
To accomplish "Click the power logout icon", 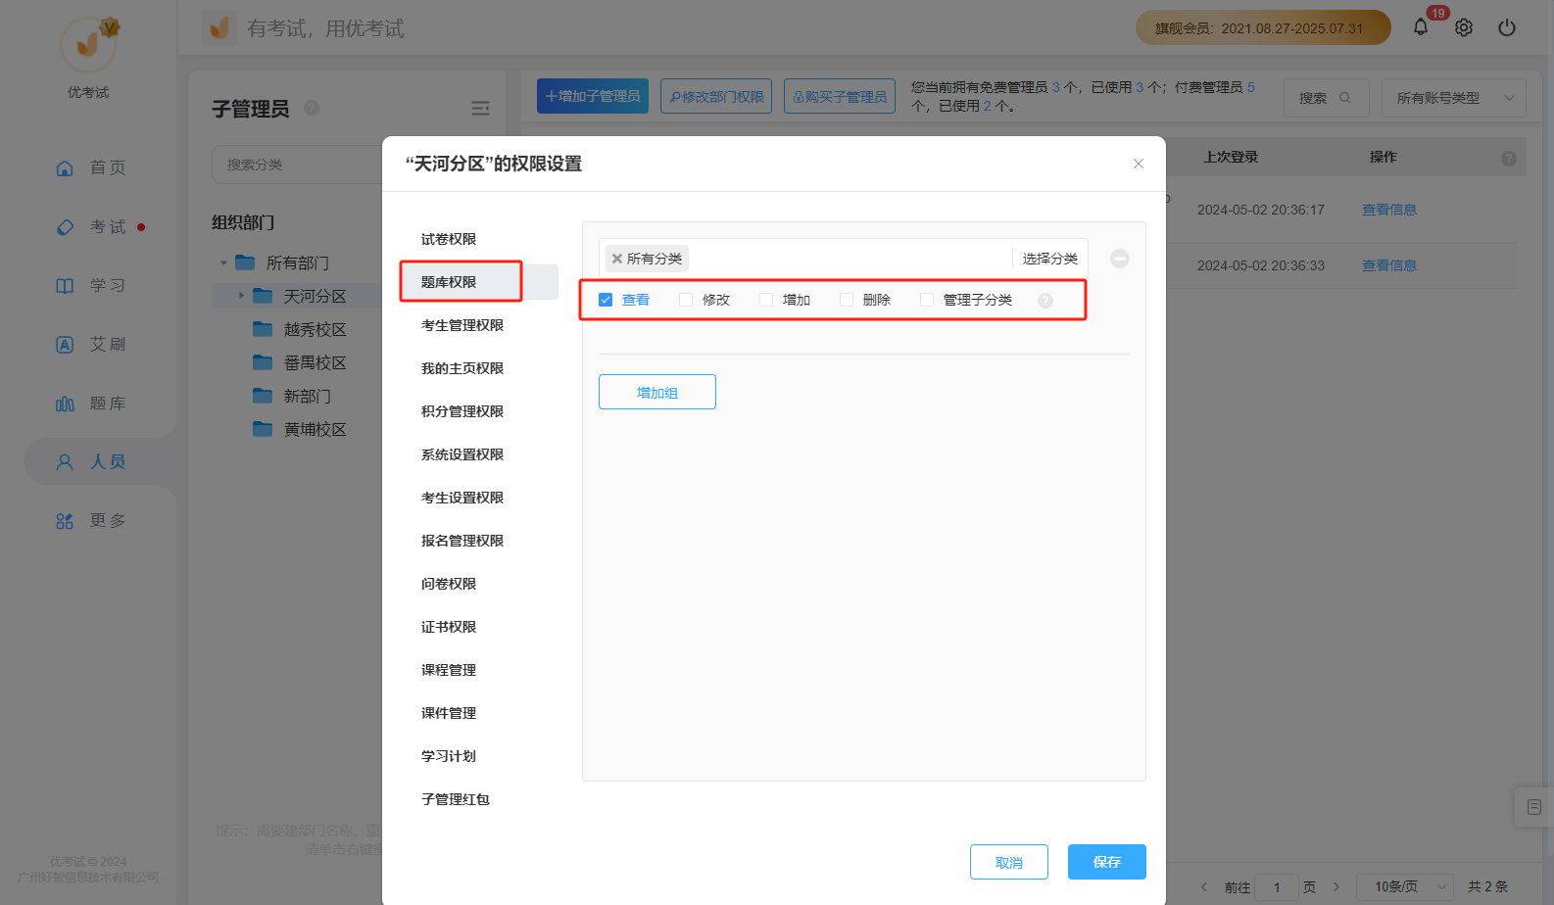I will tap(1507, 27).
